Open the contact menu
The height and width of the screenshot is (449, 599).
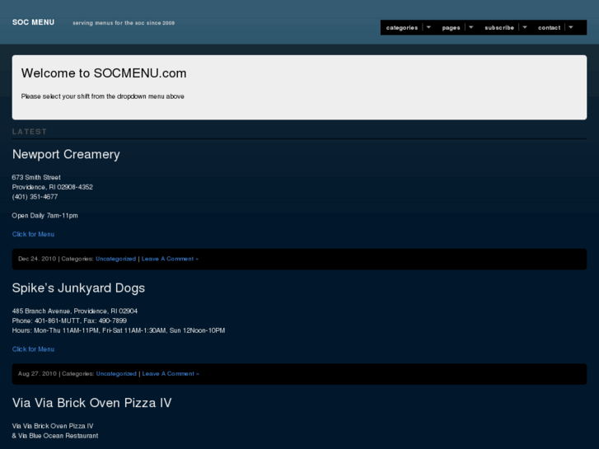[549, 27]
